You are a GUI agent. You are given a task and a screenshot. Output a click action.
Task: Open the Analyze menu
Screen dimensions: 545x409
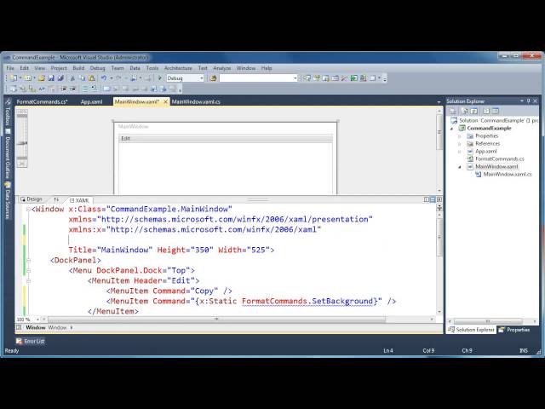[x=222, y=68]
